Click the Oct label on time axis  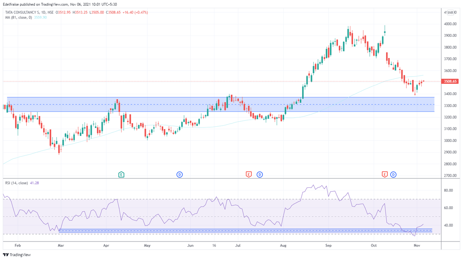(373, 245)
